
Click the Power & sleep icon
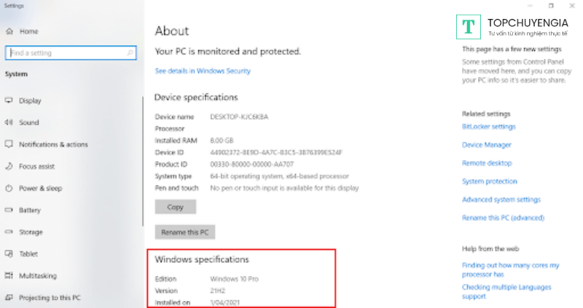[x=9, y=188]
